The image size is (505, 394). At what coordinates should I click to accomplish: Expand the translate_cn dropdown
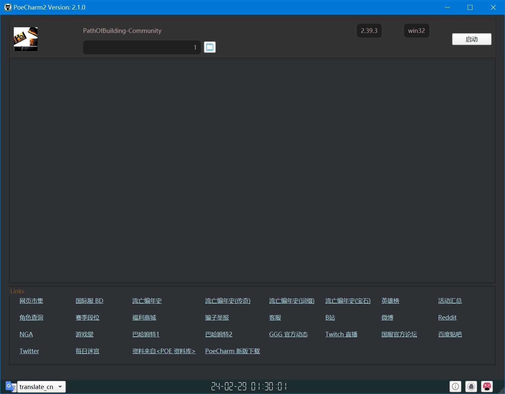click(60, 387)
